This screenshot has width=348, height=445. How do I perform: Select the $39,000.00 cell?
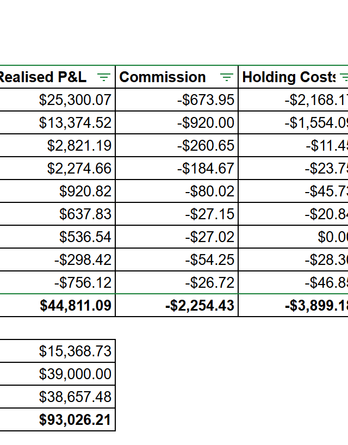click(x=58, y=374)
